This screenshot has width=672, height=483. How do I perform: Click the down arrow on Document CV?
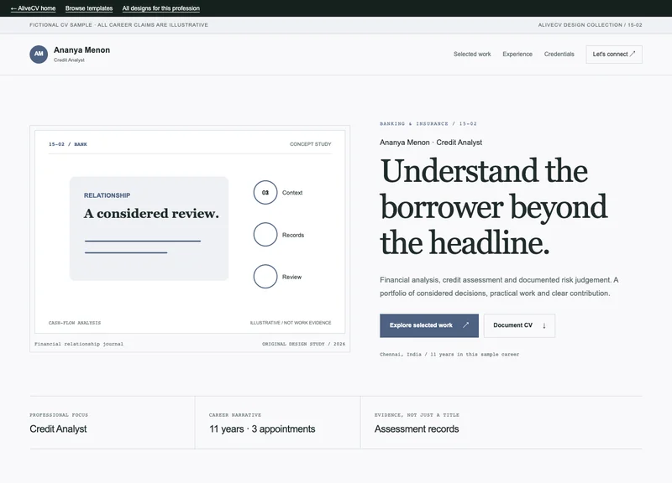(x=544, y=325)
